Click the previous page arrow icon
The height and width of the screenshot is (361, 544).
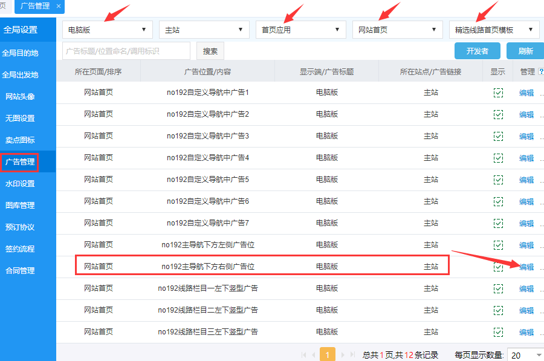tap(314, 355)
